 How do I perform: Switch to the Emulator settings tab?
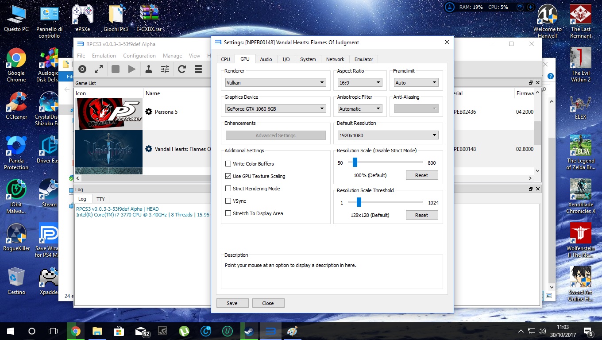click(x=364, y=59)
